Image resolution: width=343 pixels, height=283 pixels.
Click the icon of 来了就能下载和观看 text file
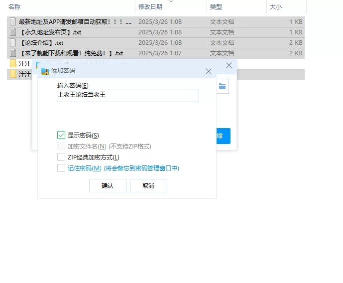(13, 53)
